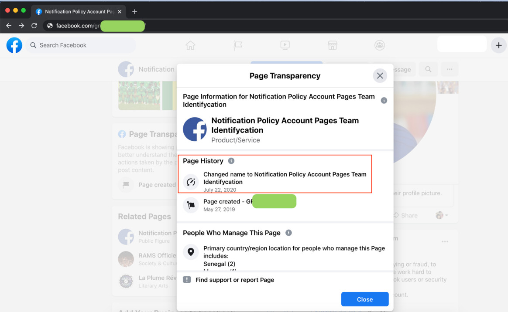Go to Facebook Home icon
The height and width of the screenshot is (312, 508).
click(x=190, y=45)
